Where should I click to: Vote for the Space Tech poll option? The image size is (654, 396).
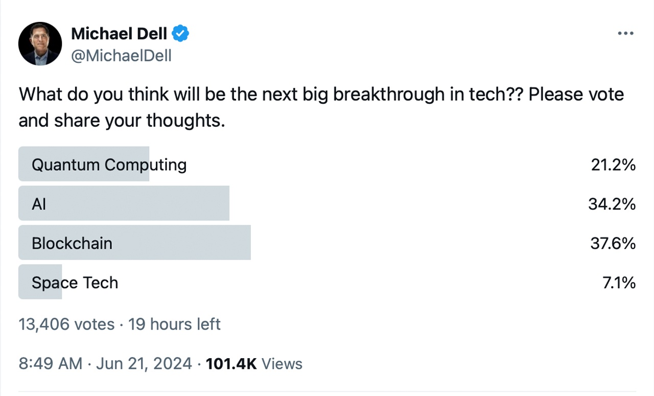[x=75, y=282]
